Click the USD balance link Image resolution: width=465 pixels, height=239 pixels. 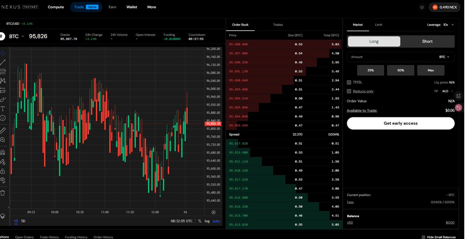coord(350,222)
